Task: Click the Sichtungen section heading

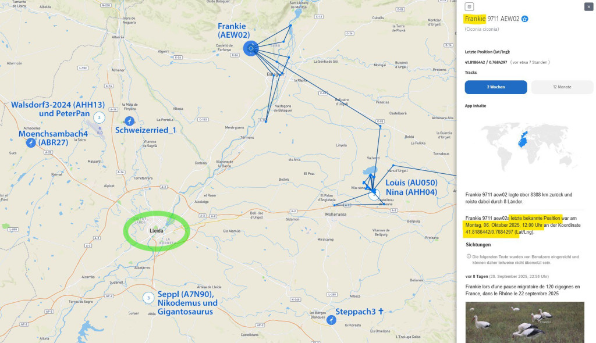Action: pos(478,245)
